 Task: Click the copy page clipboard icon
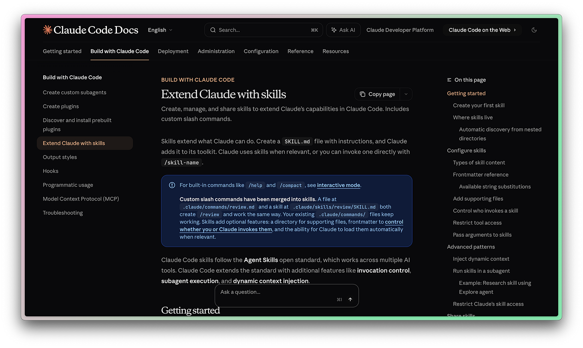click(362, 94)
